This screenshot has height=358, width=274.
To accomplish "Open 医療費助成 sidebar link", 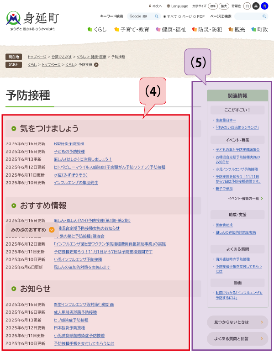I will coord(224,225).
